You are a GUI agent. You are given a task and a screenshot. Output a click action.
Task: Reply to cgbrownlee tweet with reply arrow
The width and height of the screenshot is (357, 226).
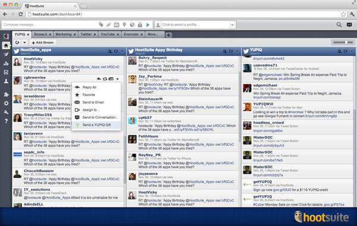click(99, 79)
